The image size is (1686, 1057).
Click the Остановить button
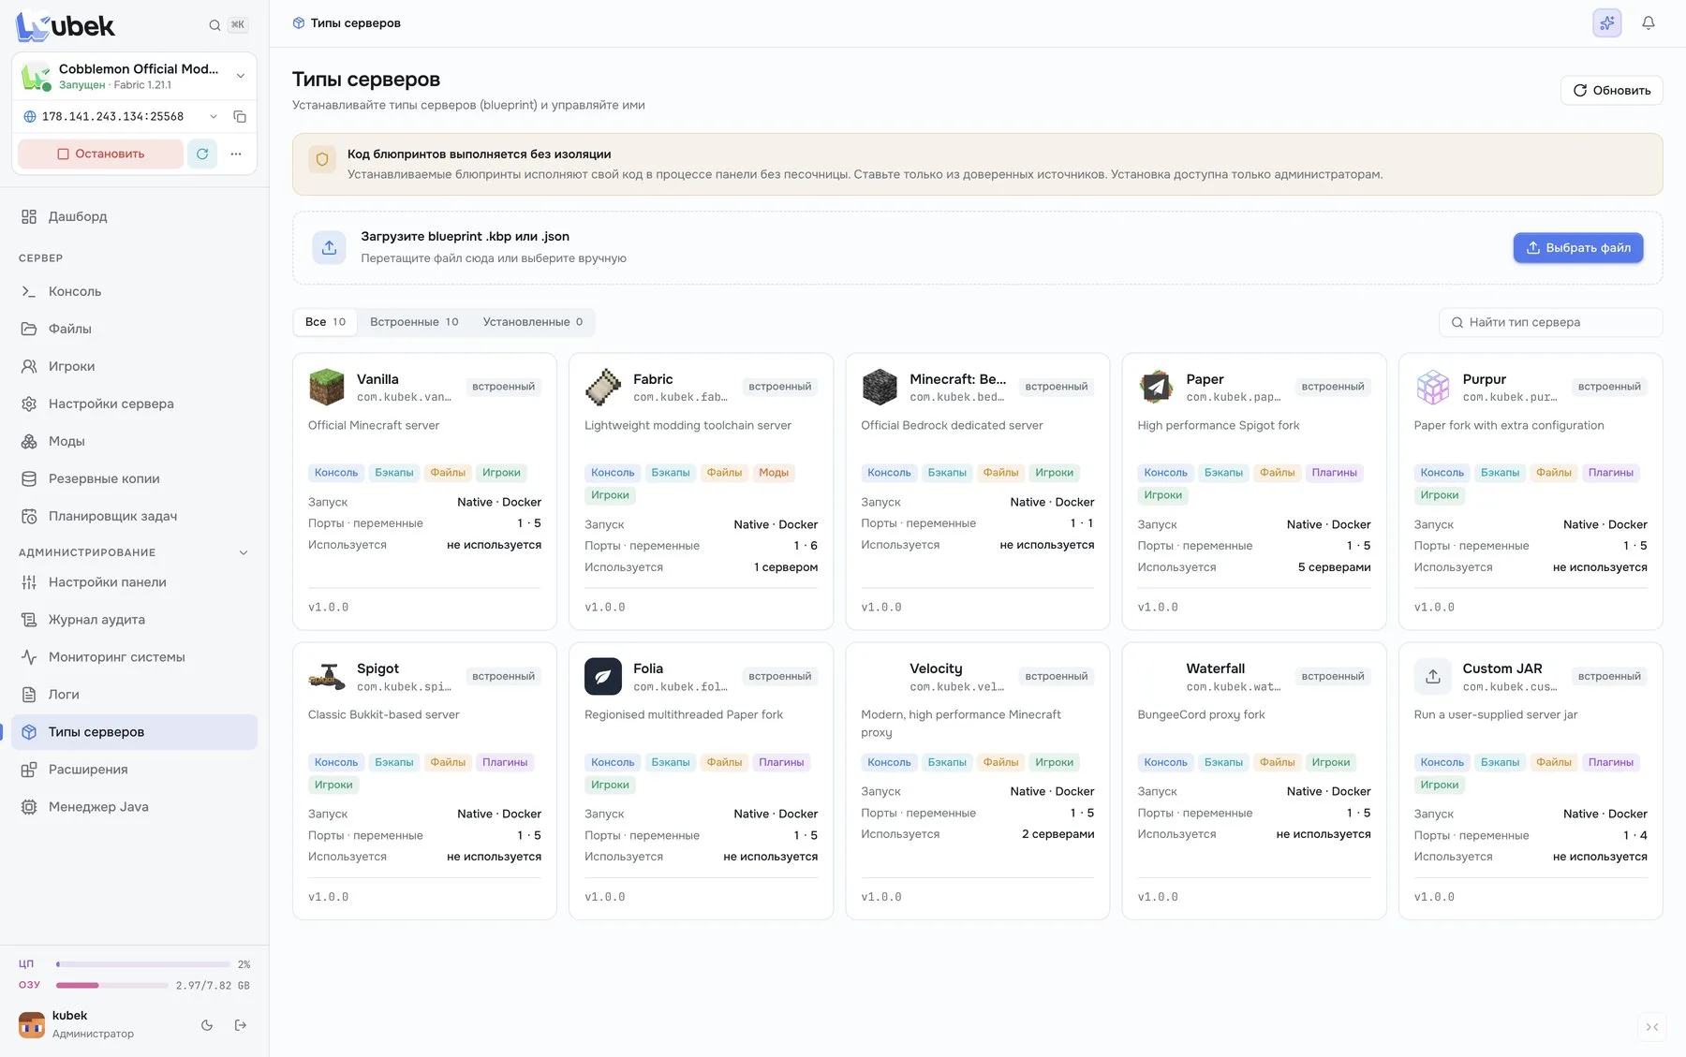(100, 154)
